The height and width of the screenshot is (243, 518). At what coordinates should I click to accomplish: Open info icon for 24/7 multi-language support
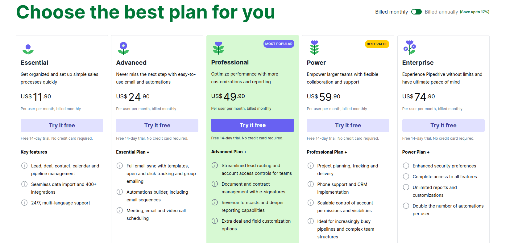click(x=24, y=203)
